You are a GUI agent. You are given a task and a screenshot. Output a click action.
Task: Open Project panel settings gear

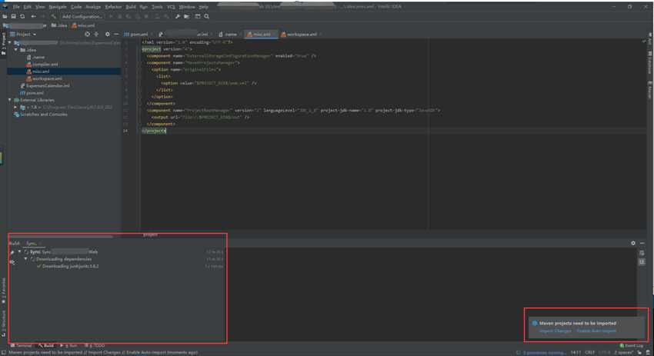point(108,34)
